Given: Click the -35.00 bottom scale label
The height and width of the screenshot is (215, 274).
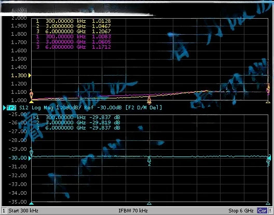Looking at the screenshot, I should point(18,202).
